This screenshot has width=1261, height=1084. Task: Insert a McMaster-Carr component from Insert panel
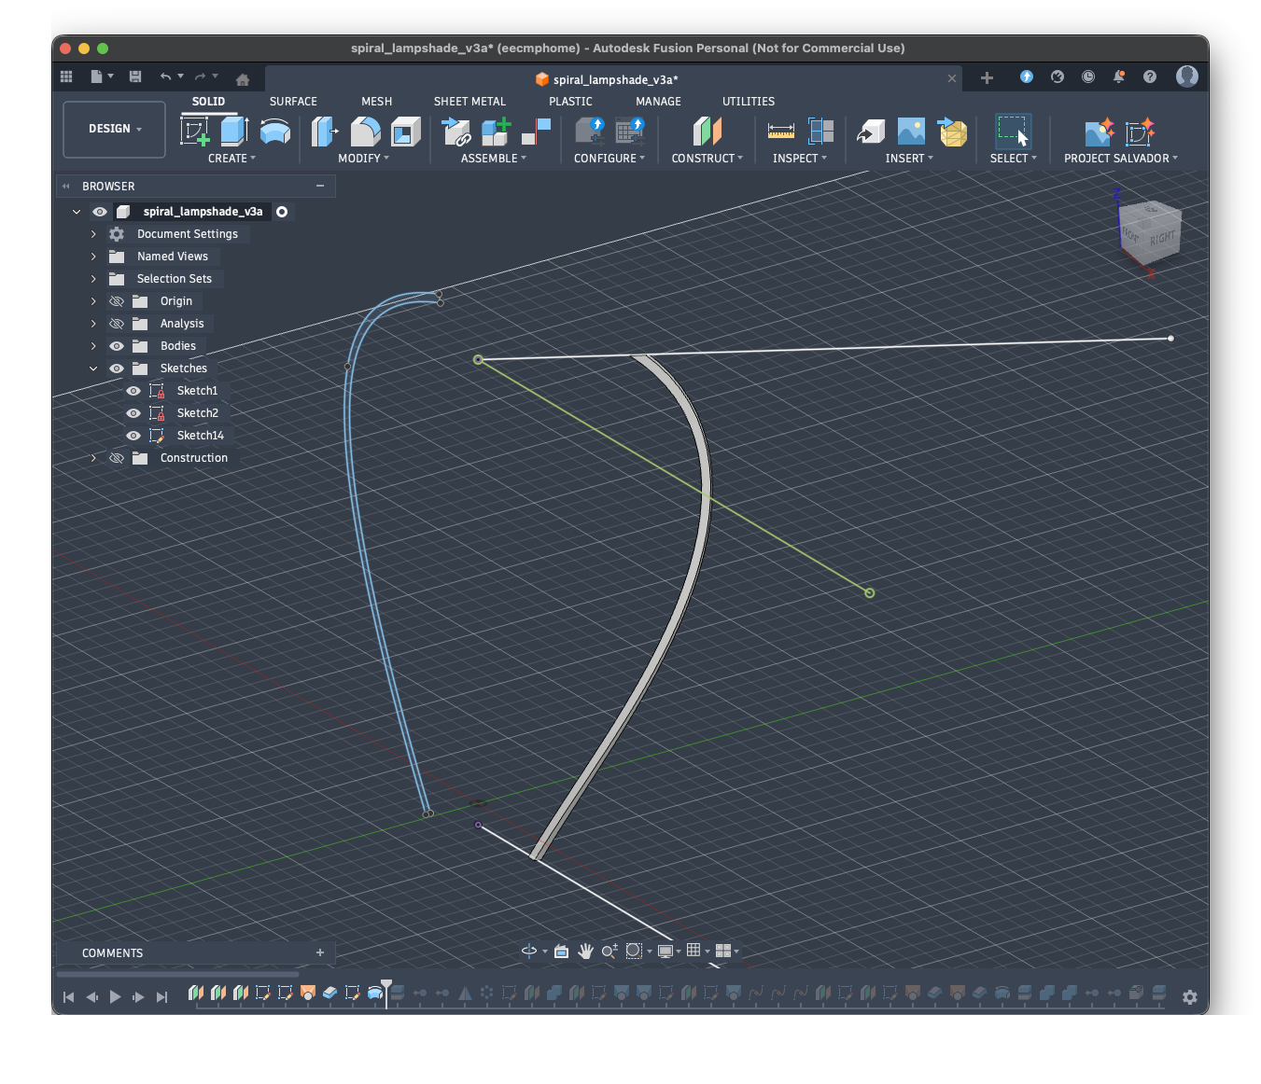(x=952, y=132)
